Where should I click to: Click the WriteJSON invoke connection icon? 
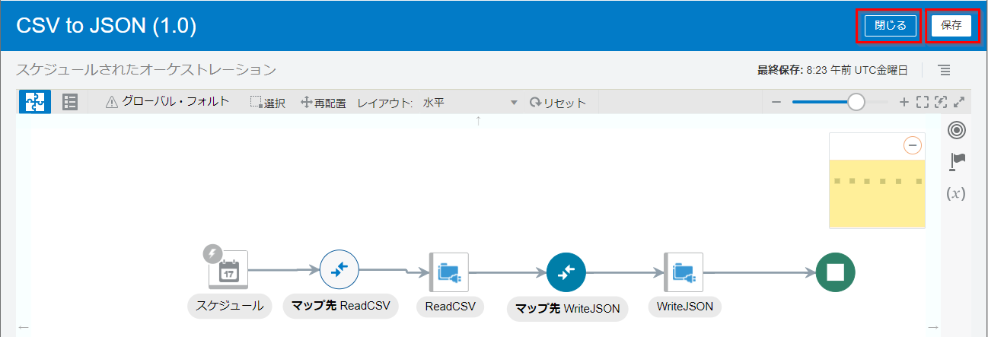684,272
